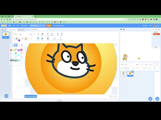Viewport: 161px width, 120px height.
Task: Flip selection horizontally
Action: click(x=55, y=39)
